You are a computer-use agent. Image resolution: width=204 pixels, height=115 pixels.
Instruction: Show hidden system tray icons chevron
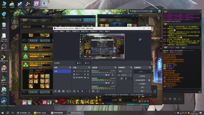175,113
